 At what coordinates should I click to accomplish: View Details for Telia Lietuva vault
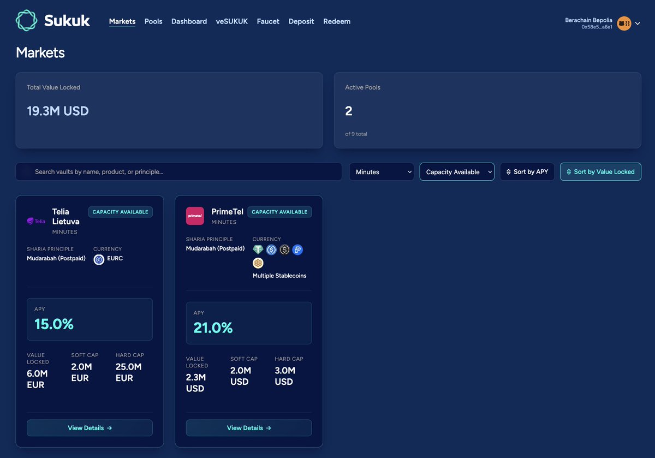click(90, 428)
